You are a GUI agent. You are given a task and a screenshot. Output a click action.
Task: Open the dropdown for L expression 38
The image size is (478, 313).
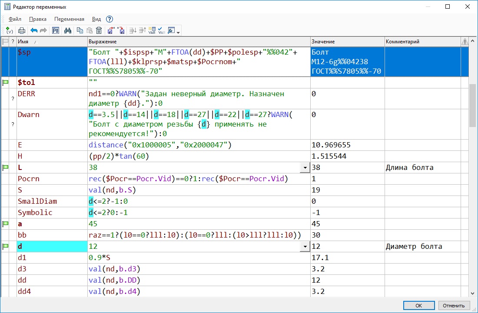pyautogui.click(x=305, y=168)
